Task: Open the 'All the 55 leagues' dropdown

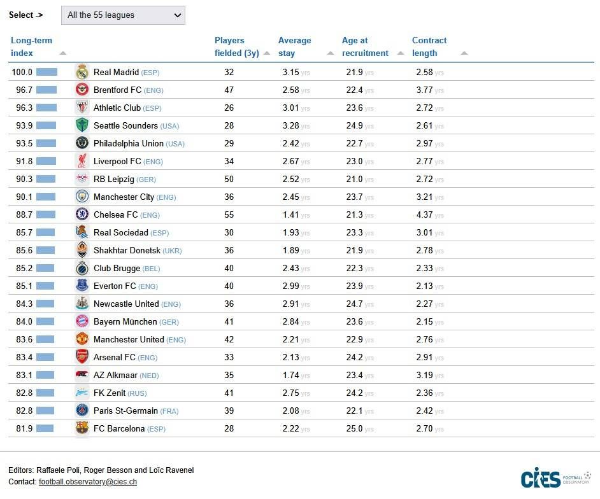Action: point(123,15)
